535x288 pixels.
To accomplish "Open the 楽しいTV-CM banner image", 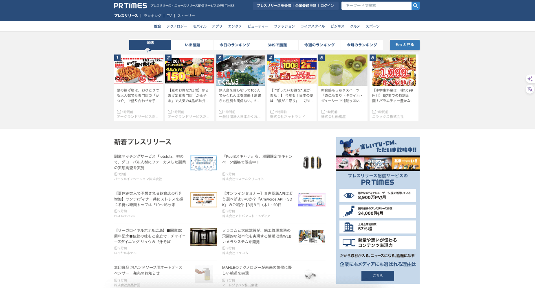I will [378, 154].
